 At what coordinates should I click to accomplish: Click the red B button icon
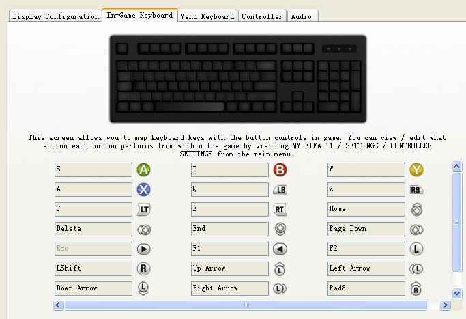pyautogui.click(x=280, y=170)
